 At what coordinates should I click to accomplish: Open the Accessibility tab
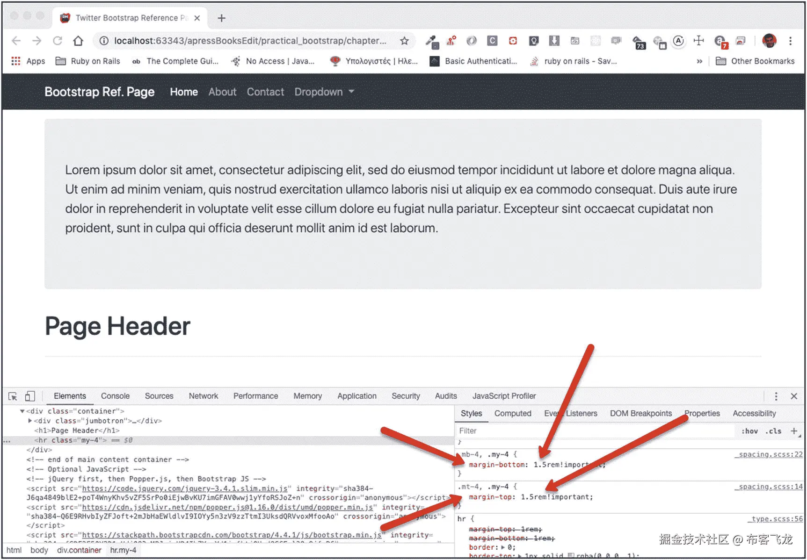(x=754, y=414)
